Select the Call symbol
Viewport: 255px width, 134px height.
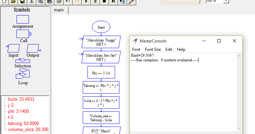(x=24, y=34)
